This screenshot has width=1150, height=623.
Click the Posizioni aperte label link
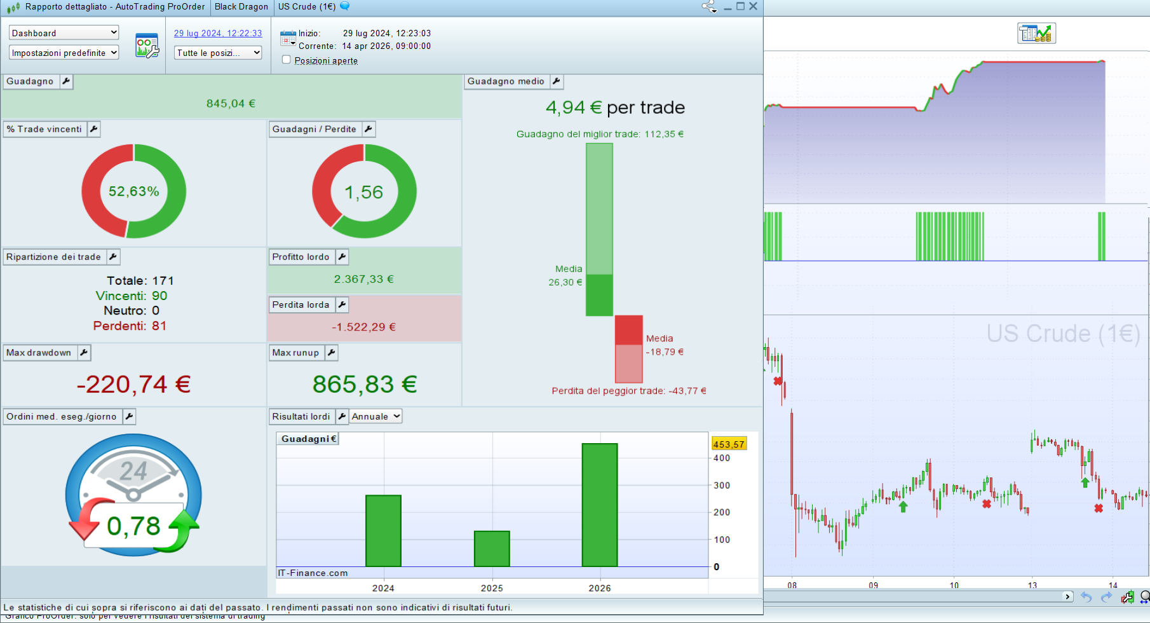tap(326, 60)
